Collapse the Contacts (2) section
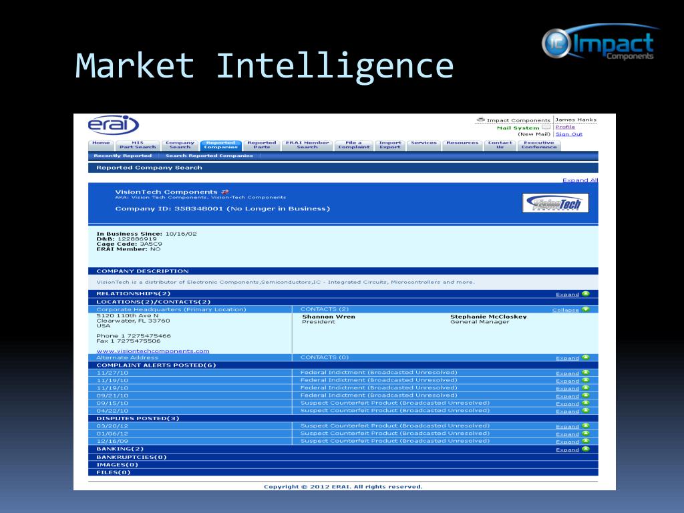Viewport: 684px width, 513px height. click(x=565, y=310)
